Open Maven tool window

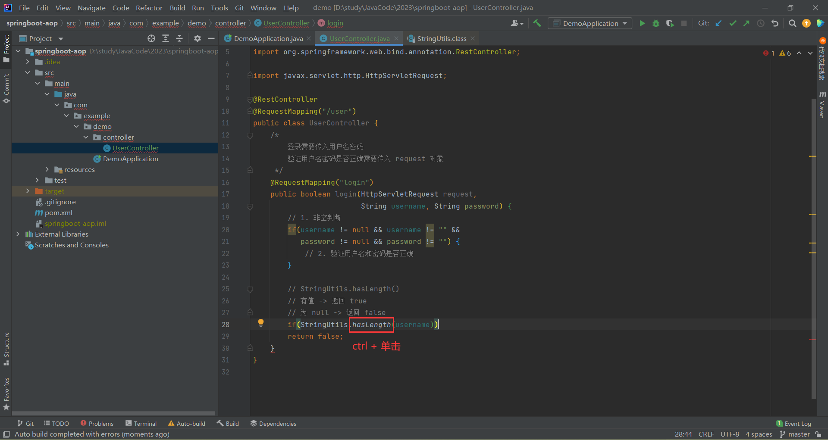pos(822,105)
